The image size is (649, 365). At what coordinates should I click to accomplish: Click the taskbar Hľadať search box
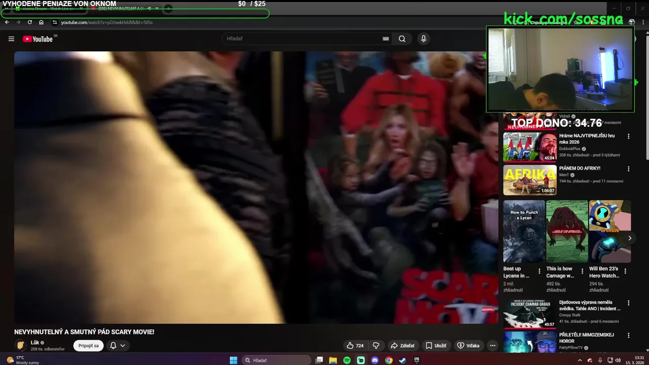[277, 360]
